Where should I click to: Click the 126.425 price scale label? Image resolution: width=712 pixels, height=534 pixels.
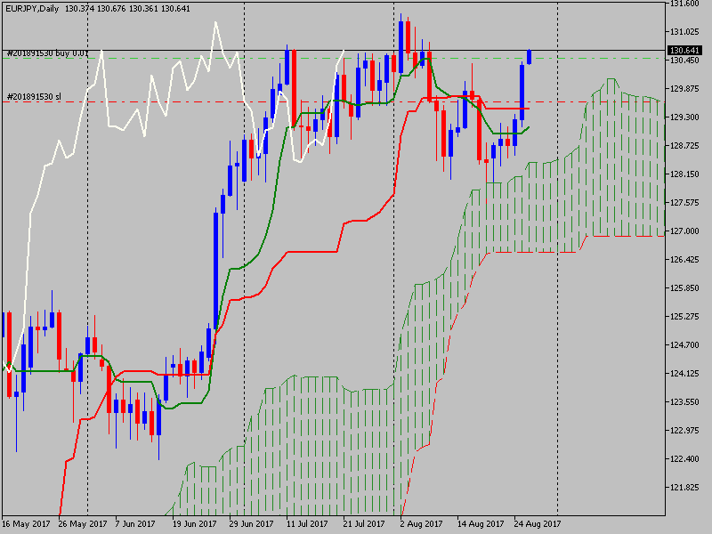coord(684,260)
